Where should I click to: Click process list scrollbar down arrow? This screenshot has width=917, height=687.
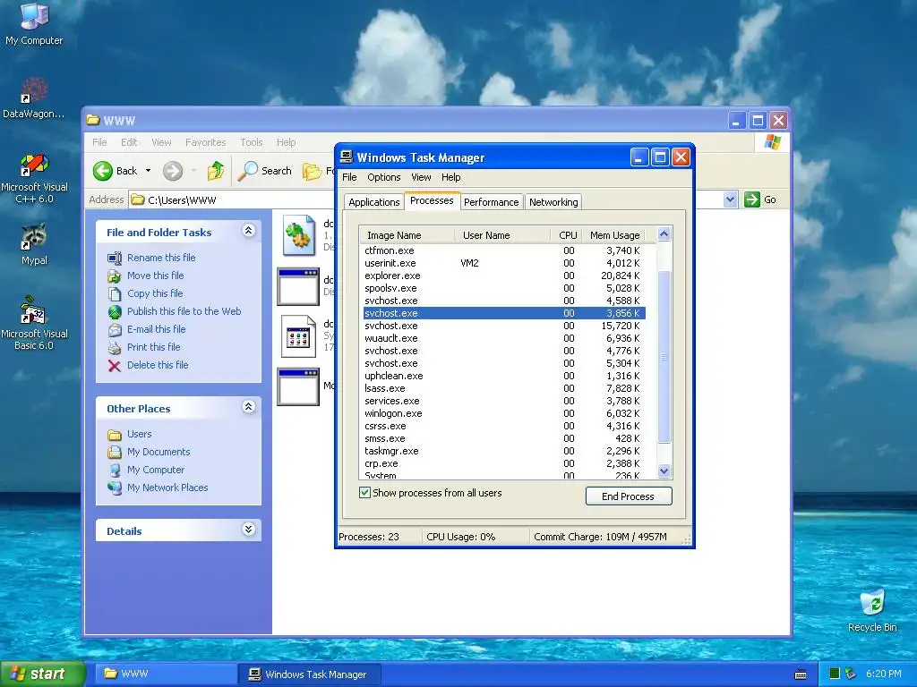pos(664,471)
